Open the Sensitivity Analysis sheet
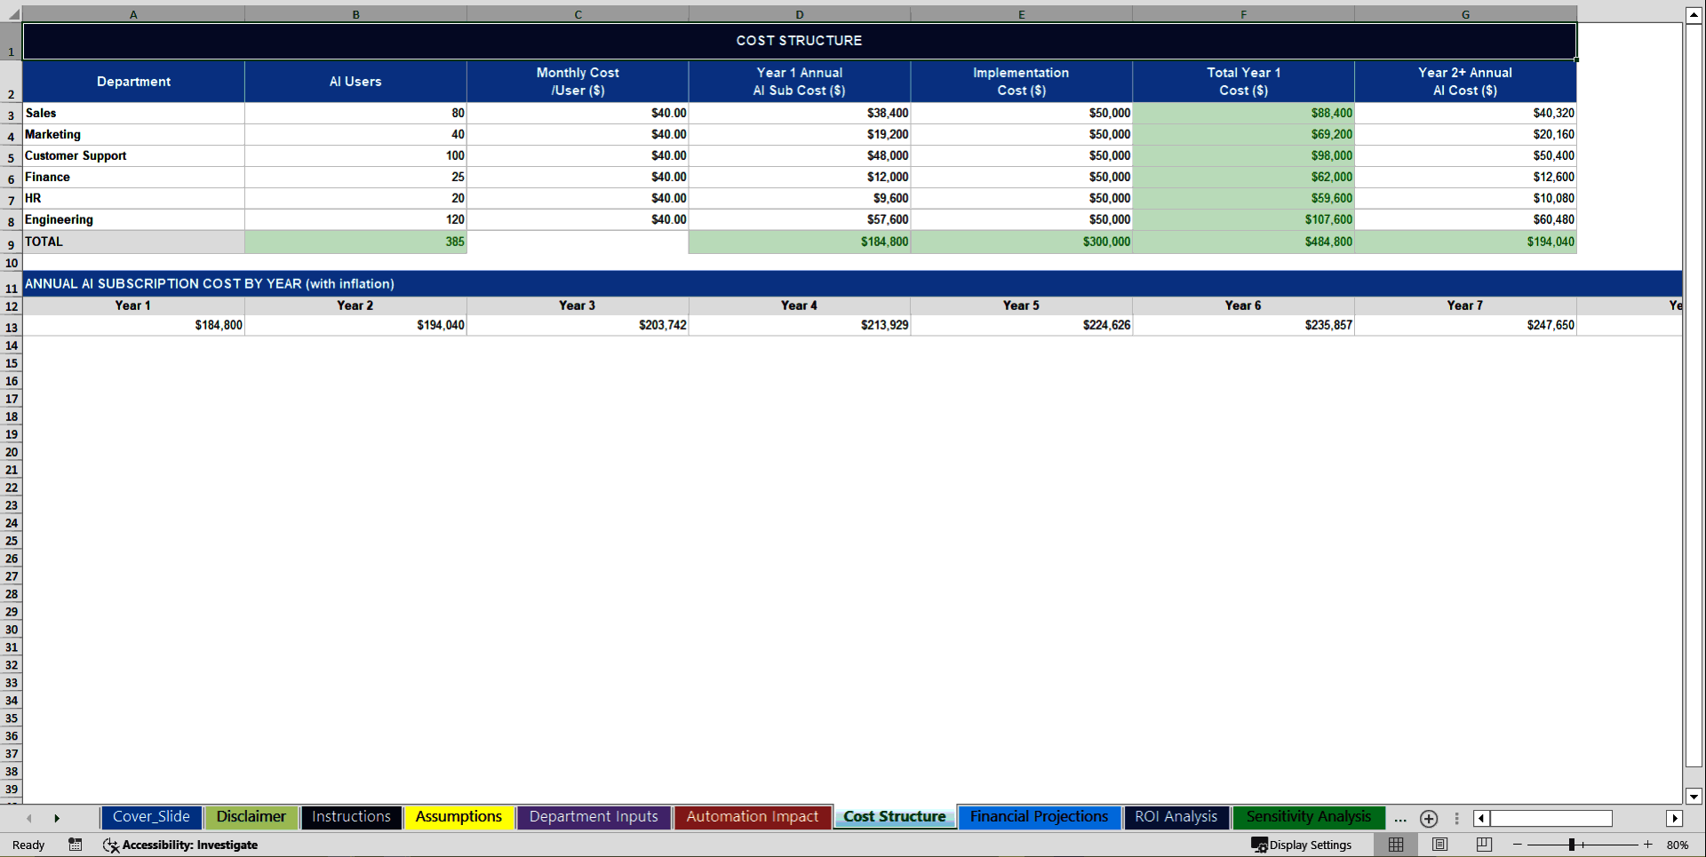1706x857 pixels. tap(1308, 817)
